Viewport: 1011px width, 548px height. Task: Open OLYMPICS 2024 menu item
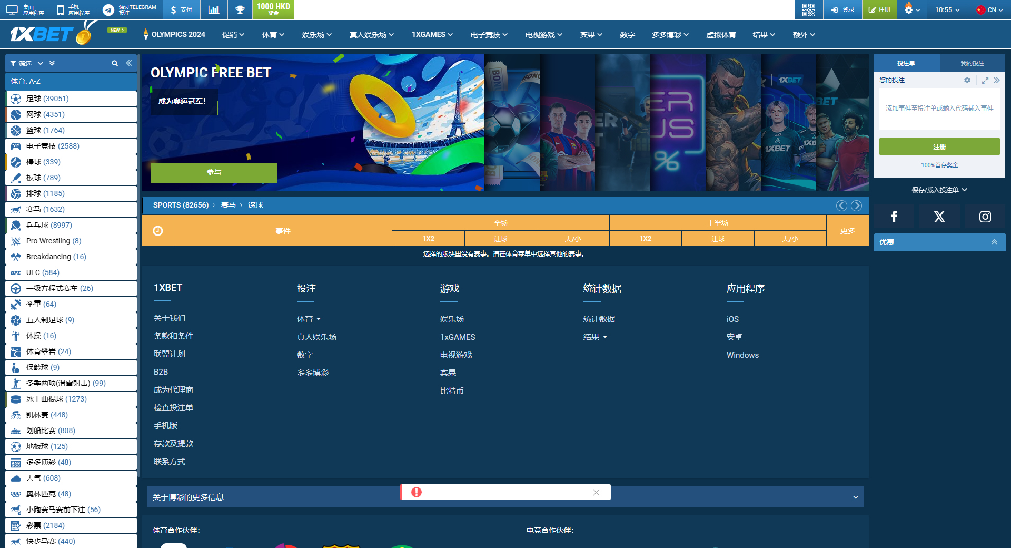[x=174, y=34]
